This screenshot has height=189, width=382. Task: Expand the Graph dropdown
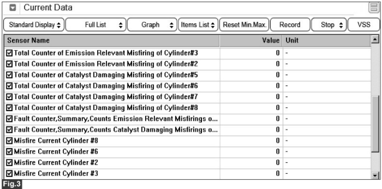coord(152,25)
